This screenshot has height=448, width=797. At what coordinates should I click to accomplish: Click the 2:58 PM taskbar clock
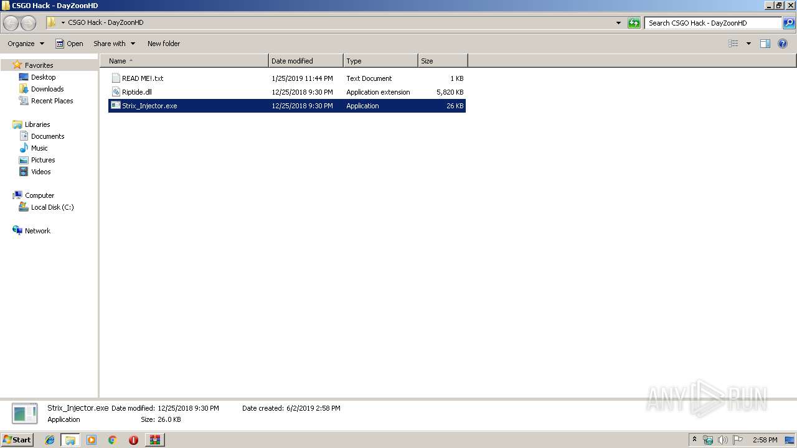(765, 440)
